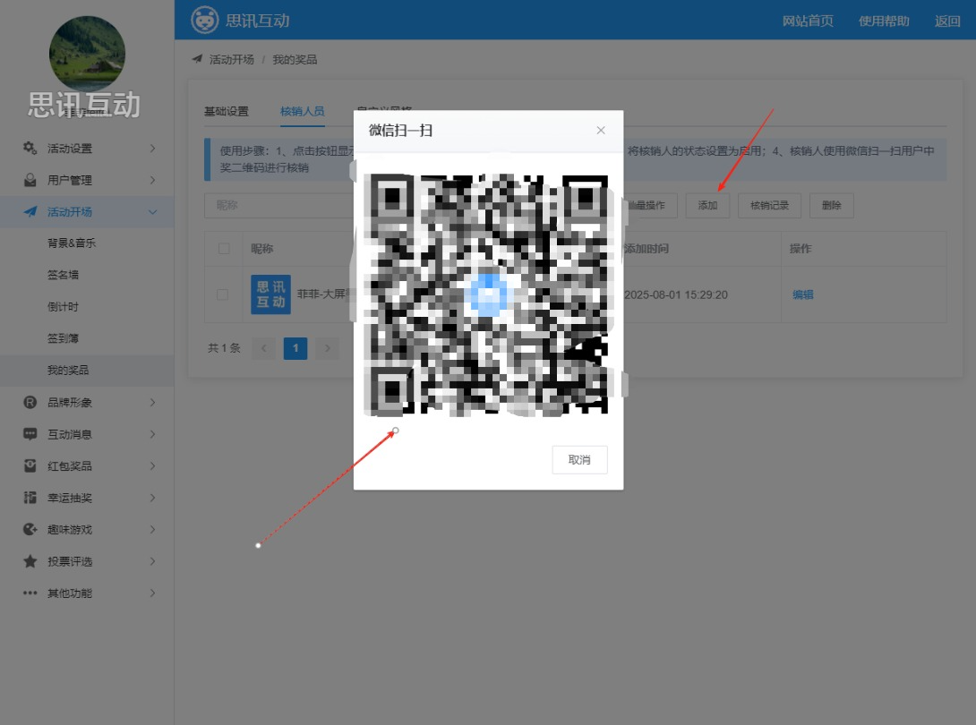Image resolution: width=976 pixels, height=725 pixels.
Task: Expand the 活动设置 menu chevron
Action: [x=152, y=148]
